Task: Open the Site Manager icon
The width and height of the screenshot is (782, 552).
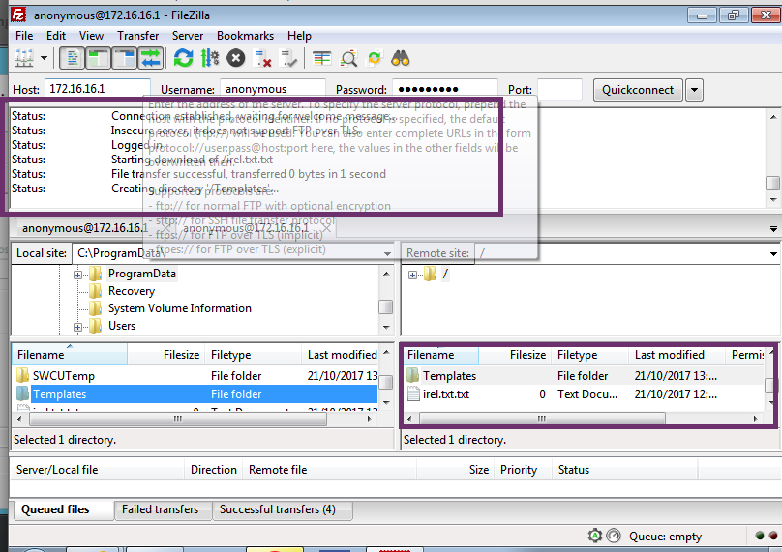Action: pos(23,58)
